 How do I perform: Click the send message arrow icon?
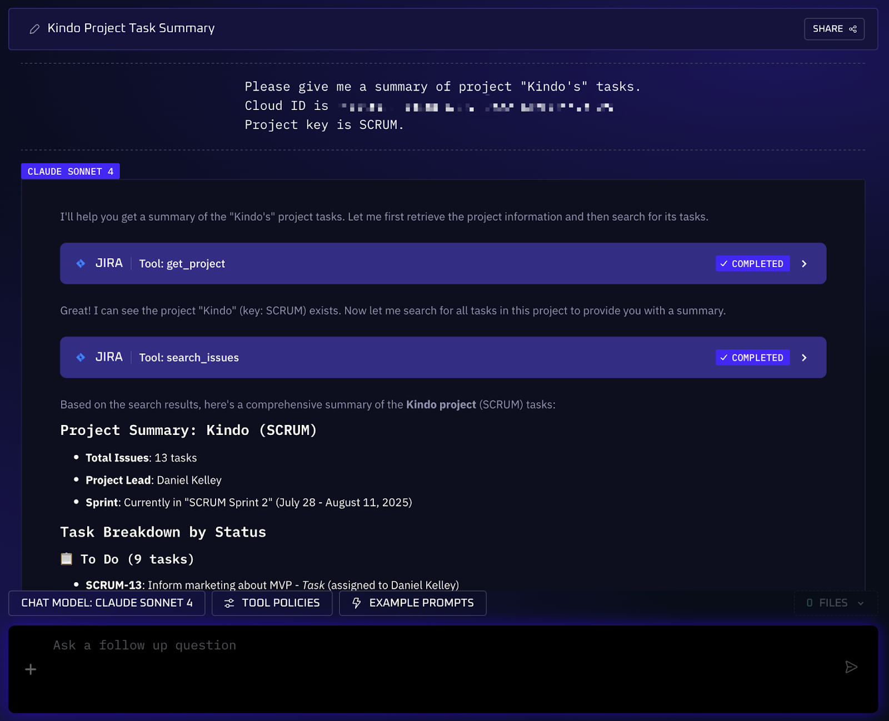click(851, 667)
